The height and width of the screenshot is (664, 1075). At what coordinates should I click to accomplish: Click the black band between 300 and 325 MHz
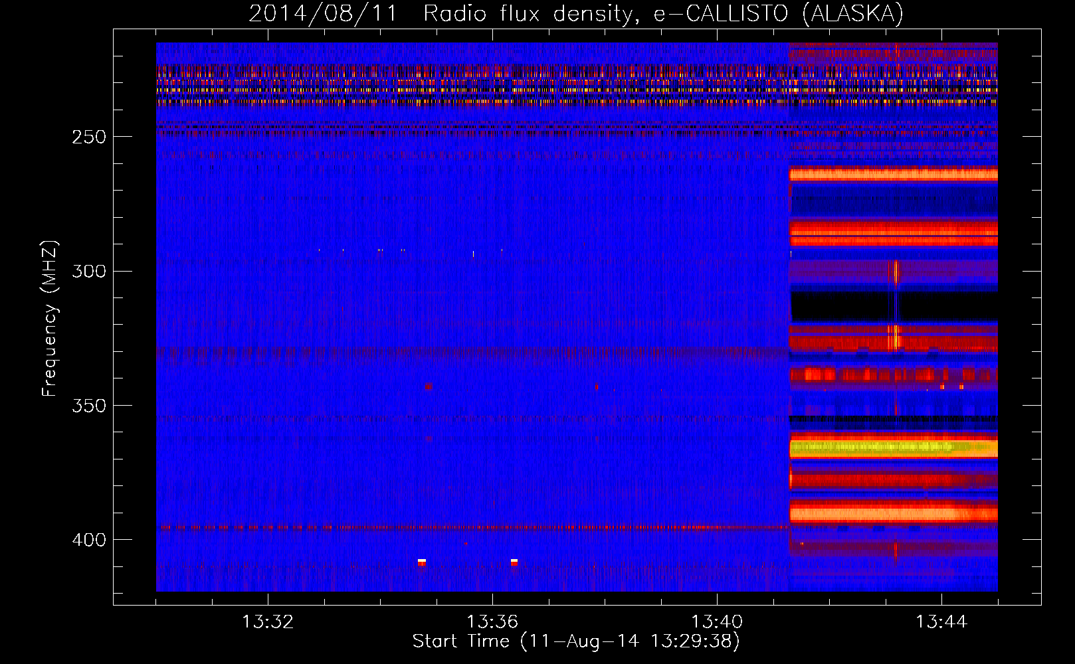click(894, 306)
